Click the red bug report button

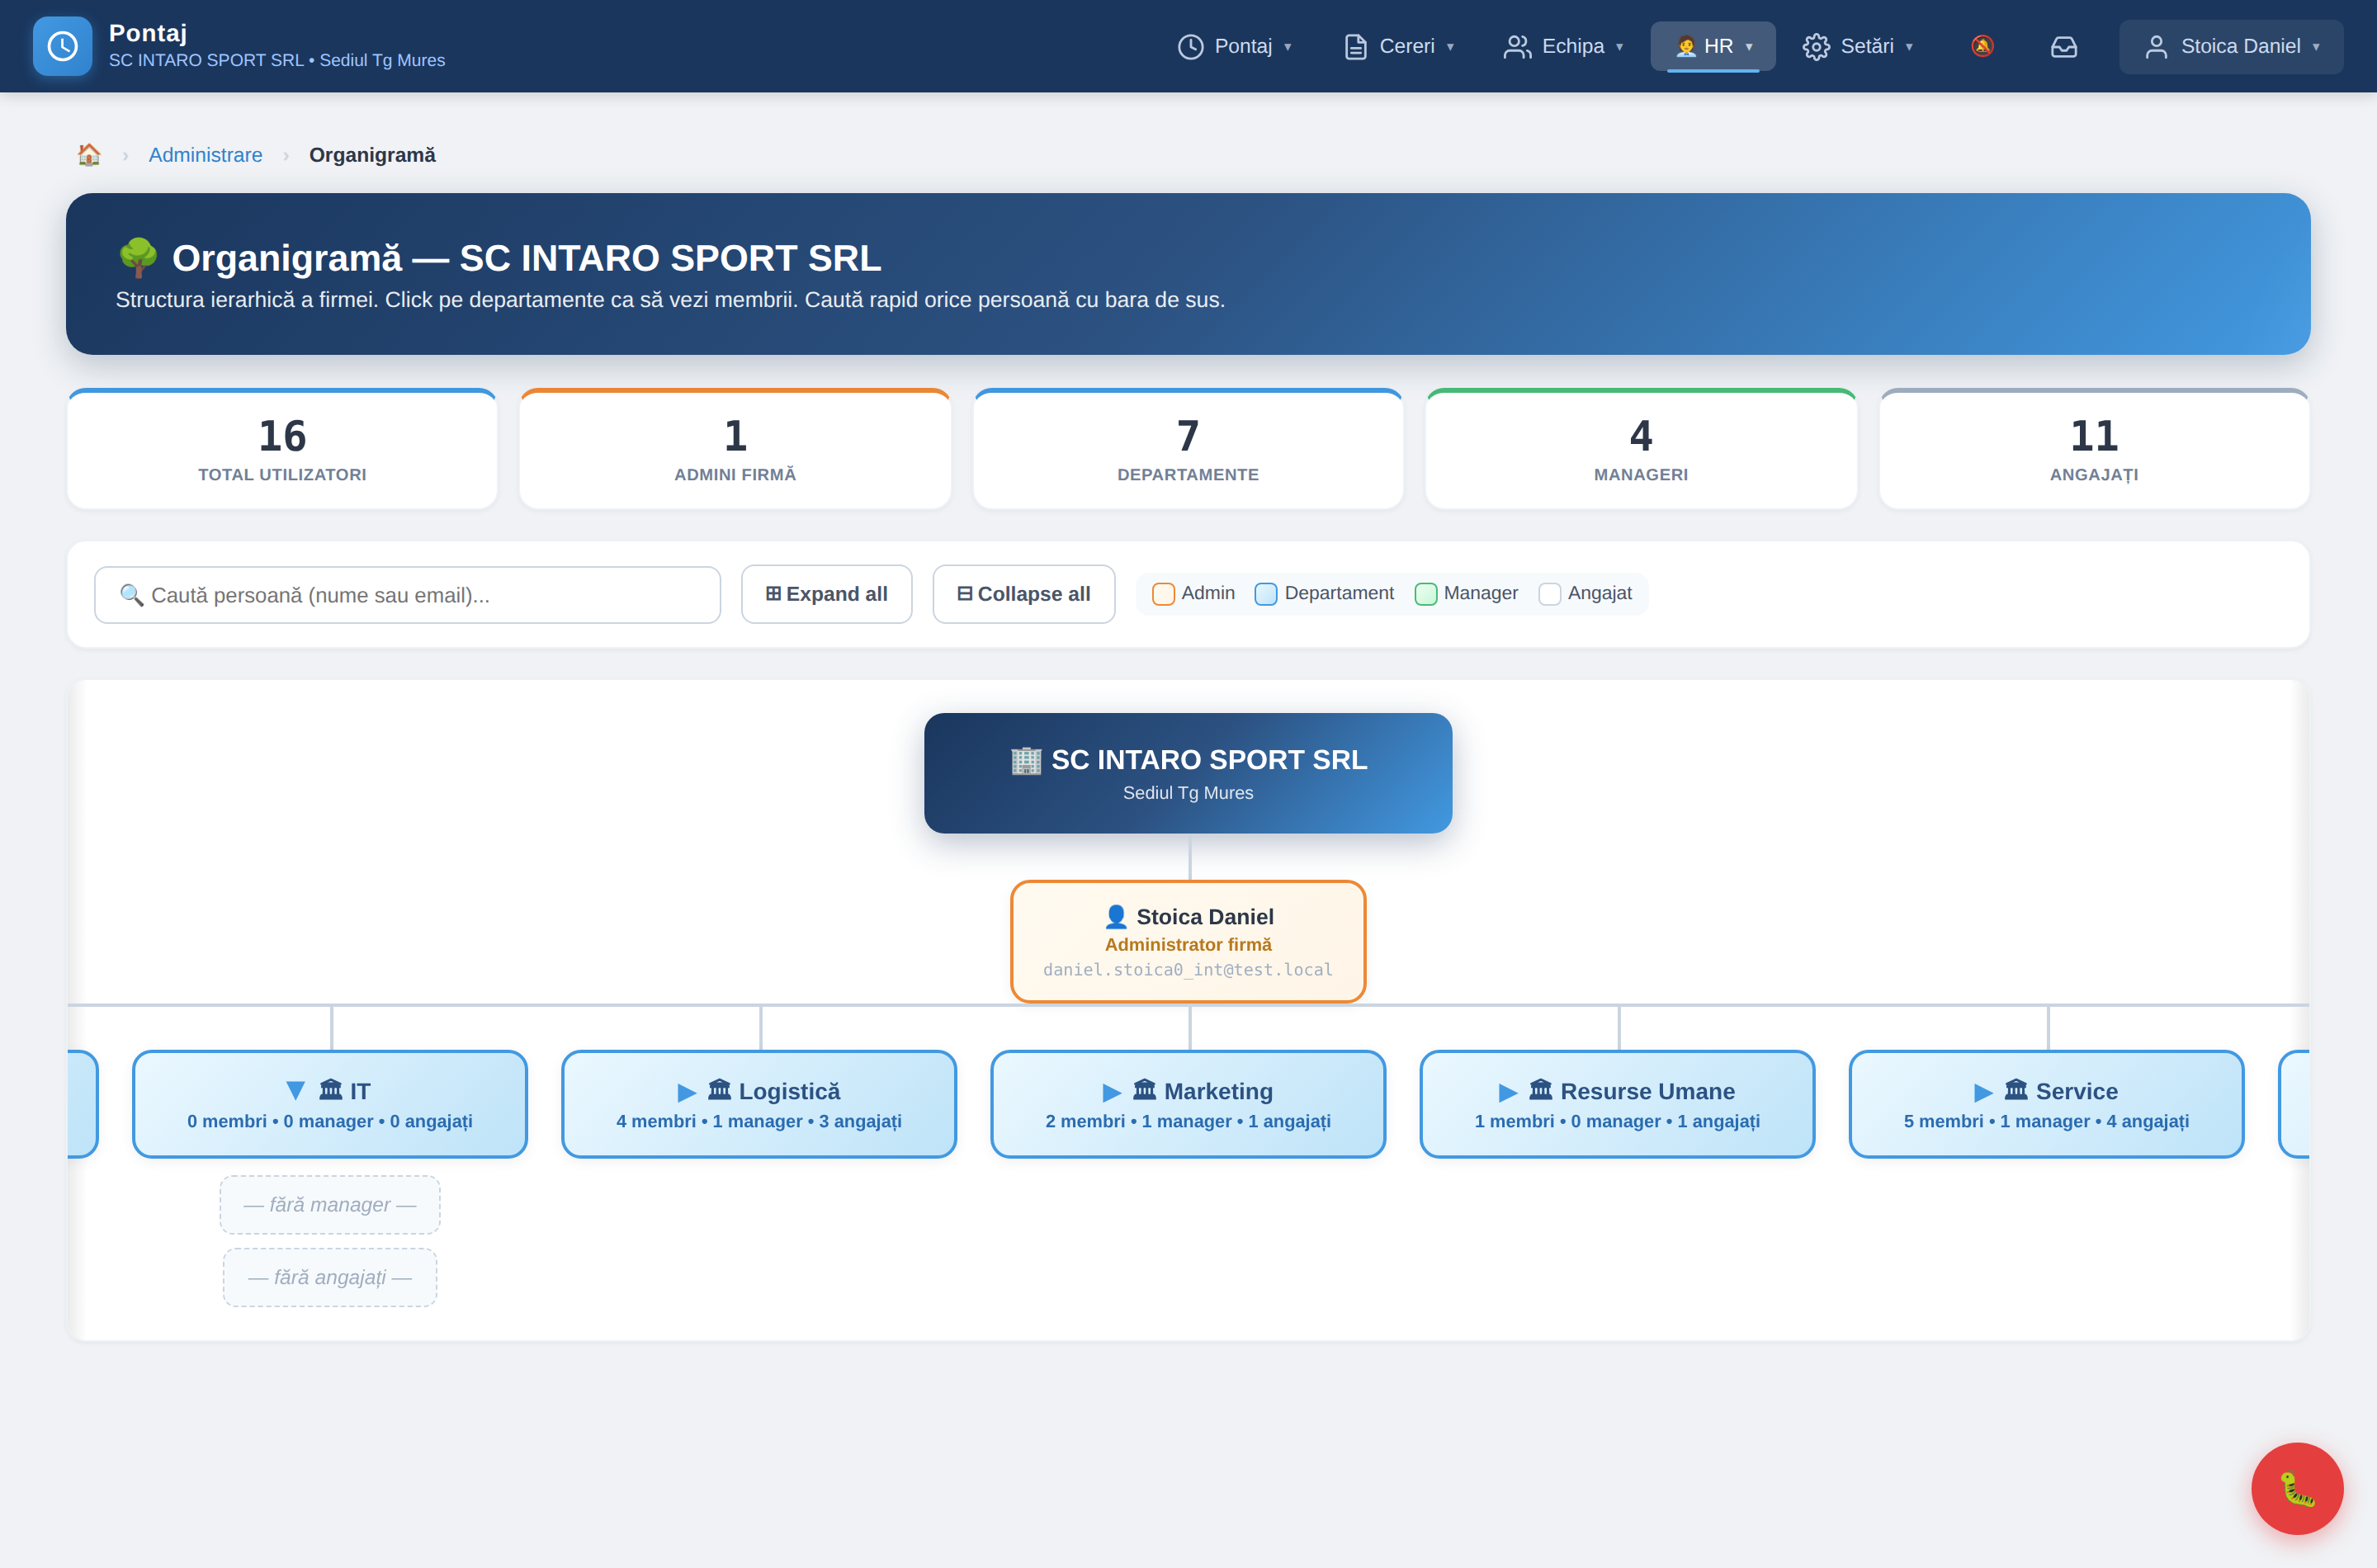coord(2297,1488)
